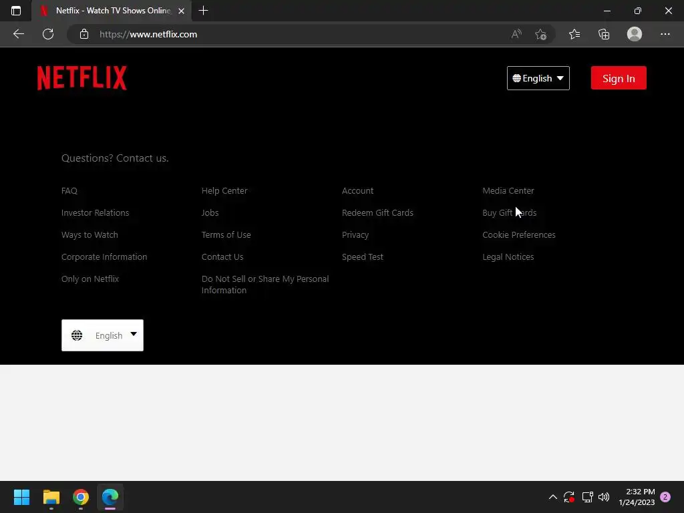This screenshot has width=684, height=513.
Task: Close the Netflix browser tab
Action: click(x=182, y=11)
